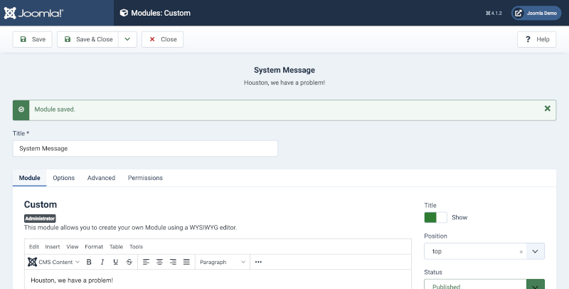Show more editor toolbar options
Image resolution: width=569 pixels, height=289 pixels.
point(258,262)
